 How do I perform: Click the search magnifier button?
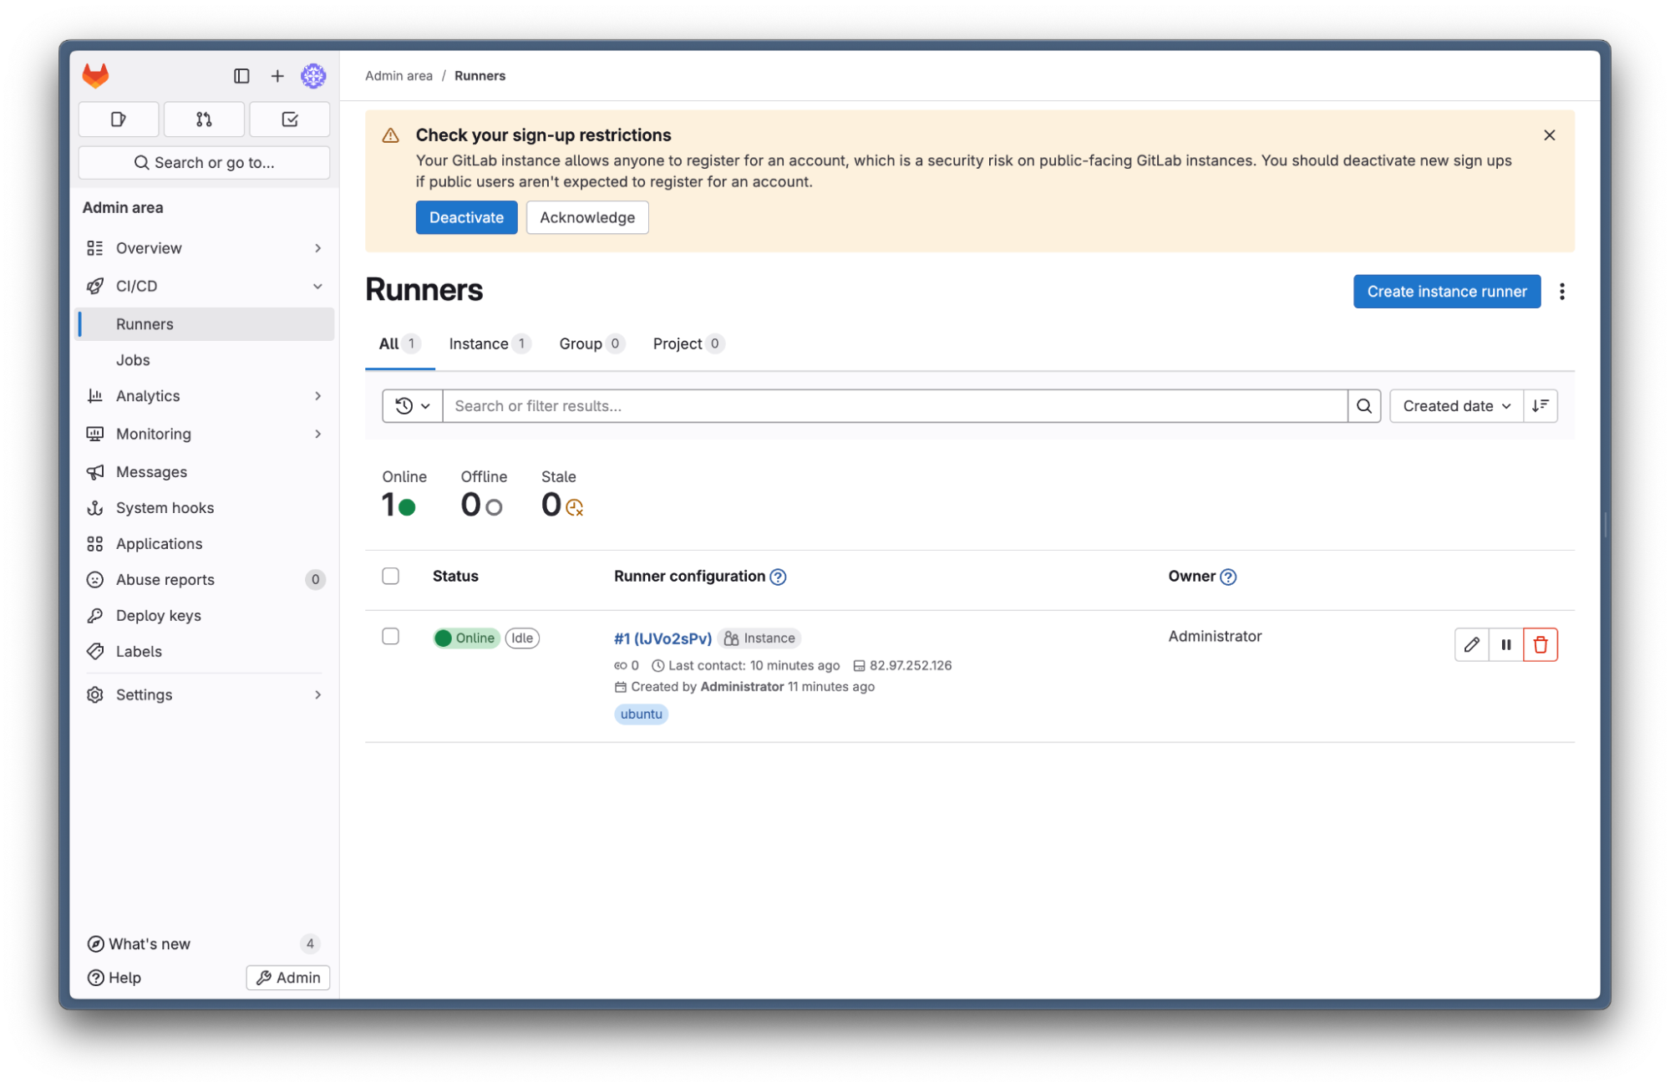pos(1364,406)
